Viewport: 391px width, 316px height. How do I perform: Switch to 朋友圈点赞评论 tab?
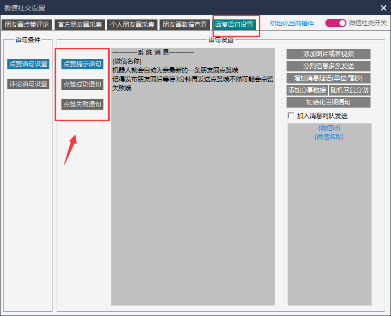point(26,25)
